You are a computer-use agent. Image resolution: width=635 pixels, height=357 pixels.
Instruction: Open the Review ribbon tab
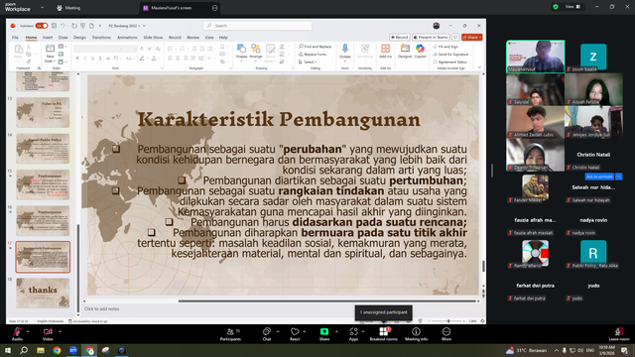click(192, 38)
